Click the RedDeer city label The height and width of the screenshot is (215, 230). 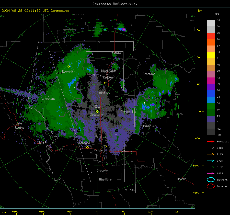pyautogui.click(x=108, y=77)
